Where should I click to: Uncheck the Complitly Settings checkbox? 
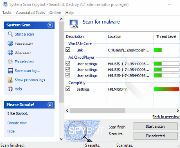click(x=68, y=89)
